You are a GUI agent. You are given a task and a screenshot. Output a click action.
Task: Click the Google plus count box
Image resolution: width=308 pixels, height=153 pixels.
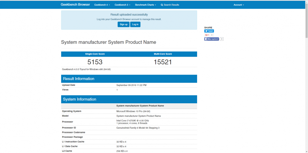[212, 35]
